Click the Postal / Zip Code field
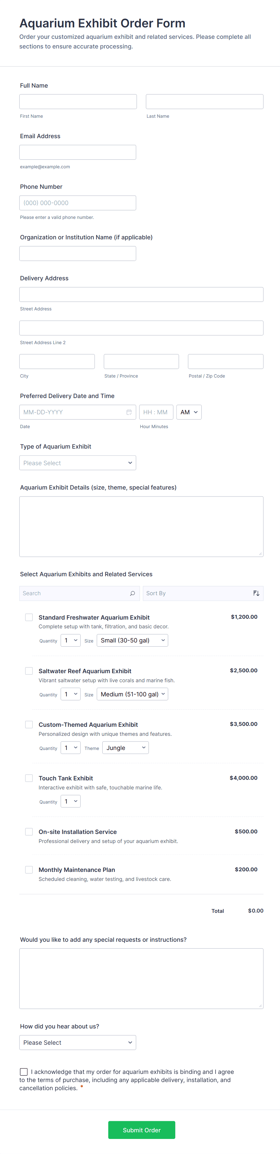This screenshot has width=280, height=1154. [x=225, y=362]
